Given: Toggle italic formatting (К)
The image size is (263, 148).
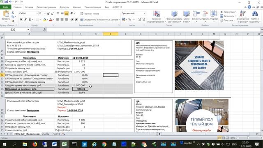Looking at the screenshot, I should click(x=25, y=19).
